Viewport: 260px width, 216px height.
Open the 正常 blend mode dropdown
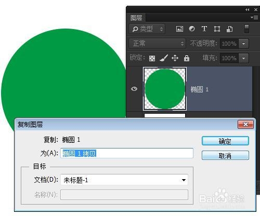pos(157,43)
